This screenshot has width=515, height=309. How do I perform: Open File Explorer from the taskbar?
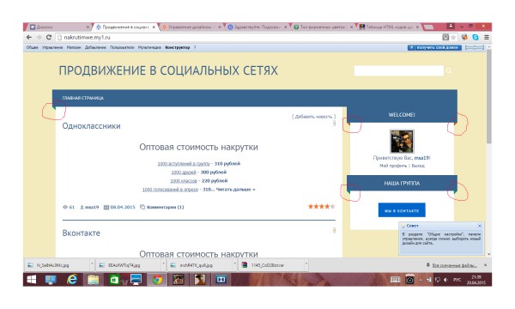coord(94,280)
